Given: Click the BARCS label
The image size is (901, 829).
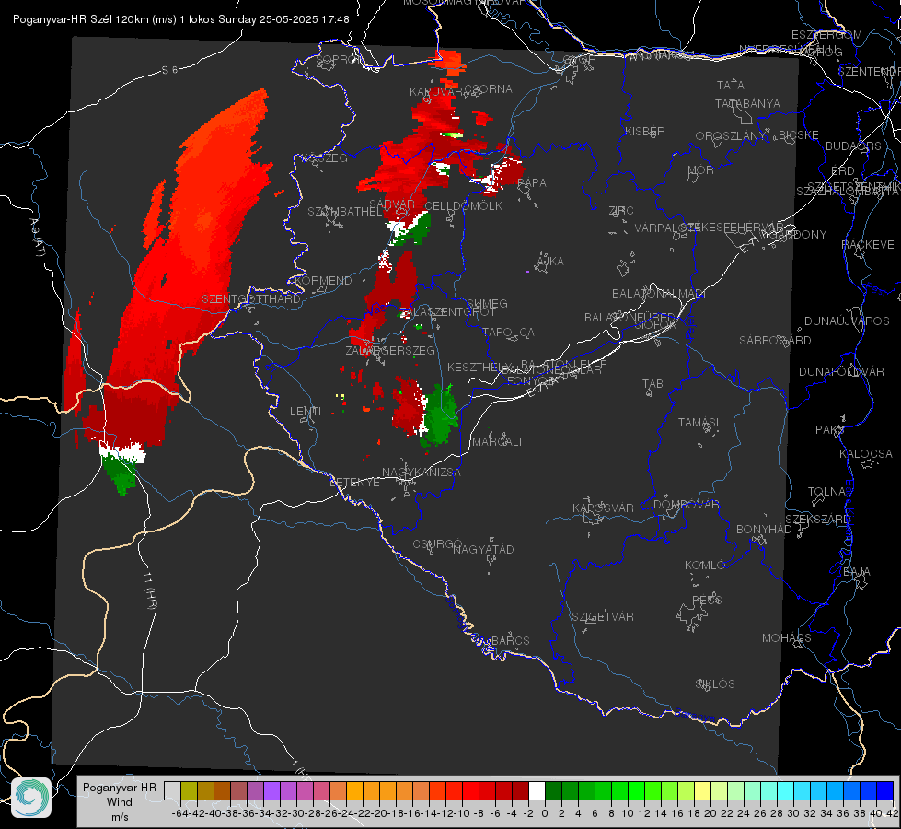Looking at the screenshot, I should click(x=510, y=640).
